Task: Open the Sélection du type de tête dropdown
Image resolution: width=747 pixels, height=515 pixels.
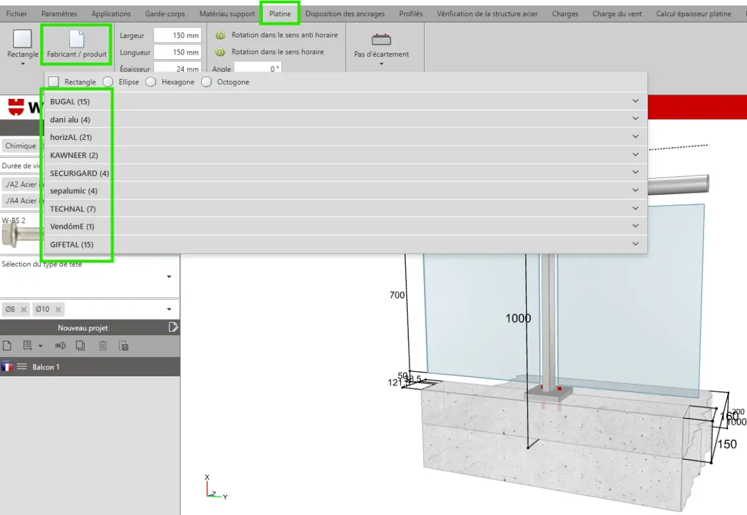Action: [x=169, y=277]
